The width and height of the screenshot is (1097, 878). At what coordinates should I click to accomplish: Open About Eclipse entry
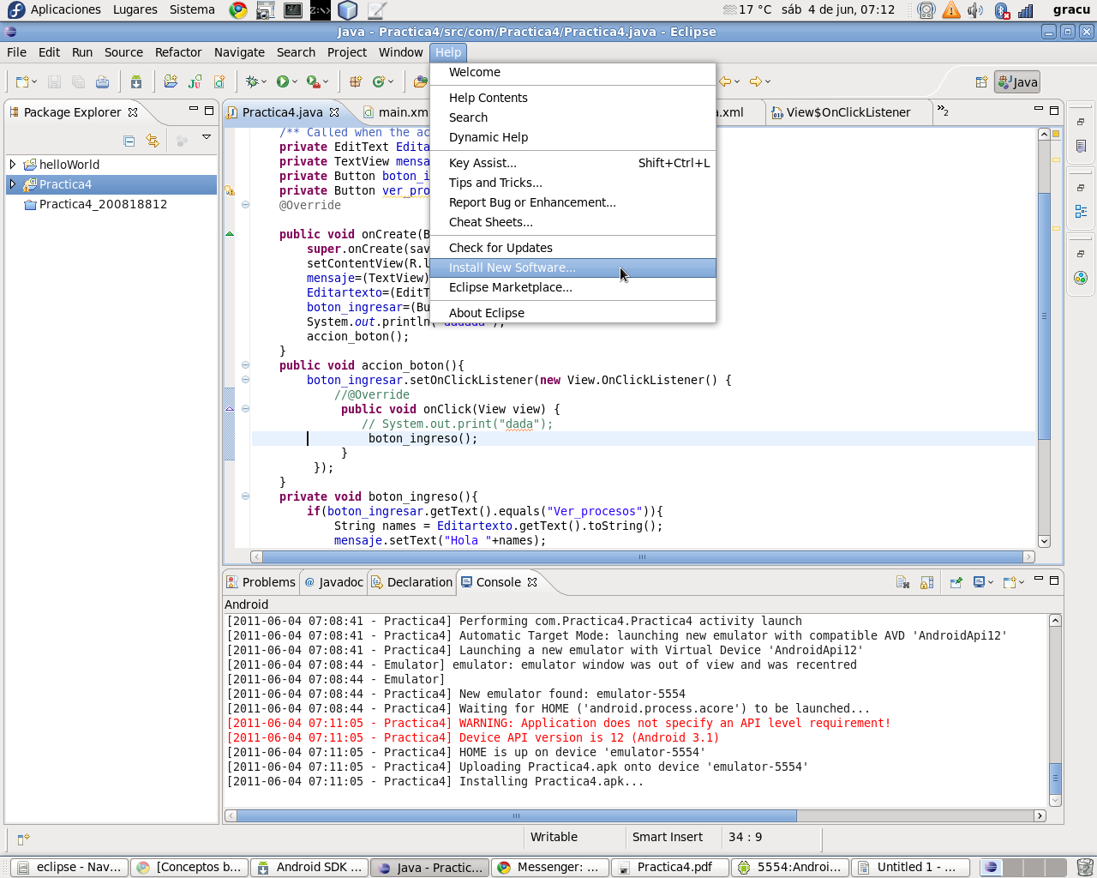[x=572, y=313]
